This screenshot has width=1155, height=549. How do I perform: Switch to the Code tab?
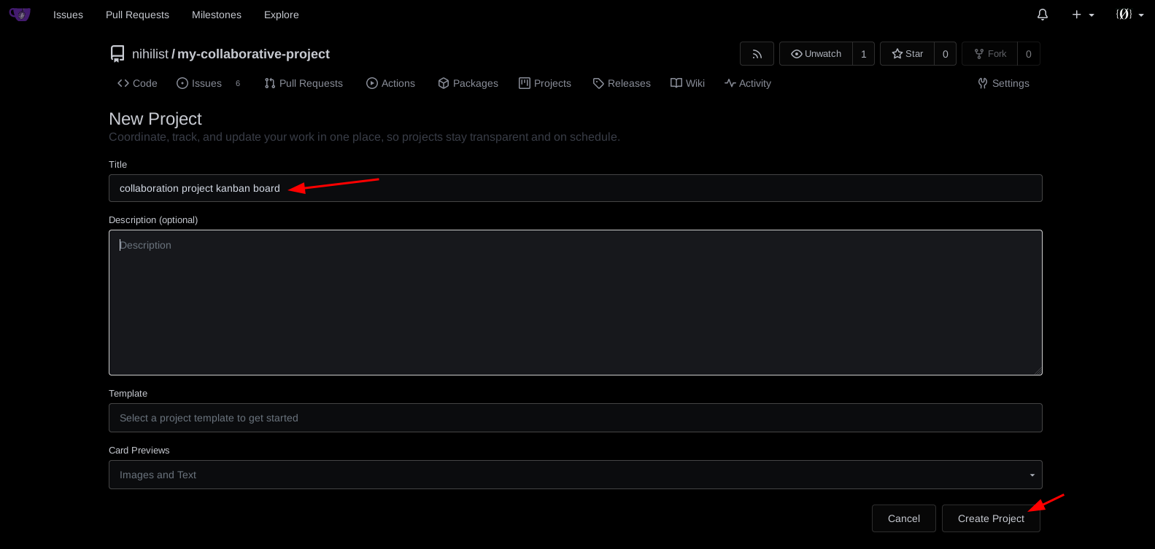(137, 83)
